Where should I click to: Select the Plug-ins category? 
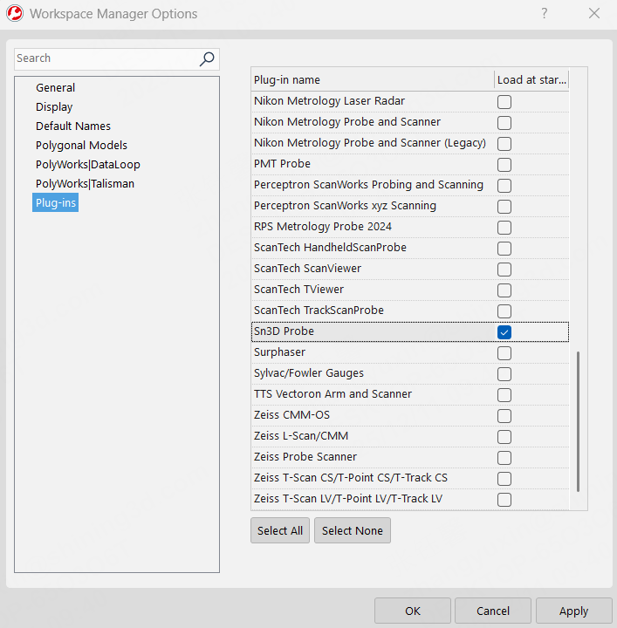[x=55, y=202]
